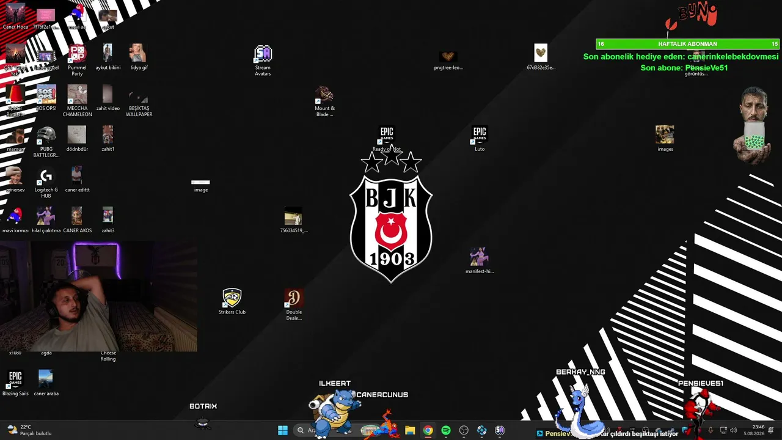Screen dimensions: 782x440
Task: Open the volume control in system tray
Action: (733, 430)
